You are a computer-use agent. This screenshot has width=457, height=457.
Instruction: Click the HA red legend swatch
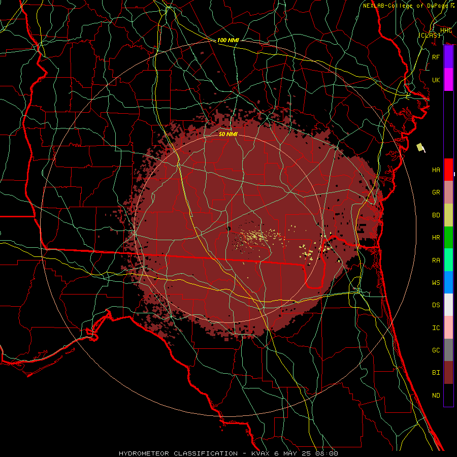(448, 170)
